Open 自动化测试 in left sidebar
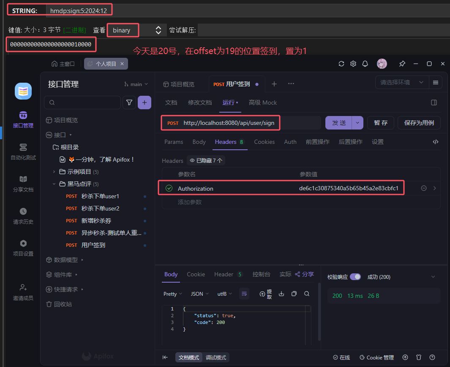This screenshot has width=450, height=367. (23, 152)
